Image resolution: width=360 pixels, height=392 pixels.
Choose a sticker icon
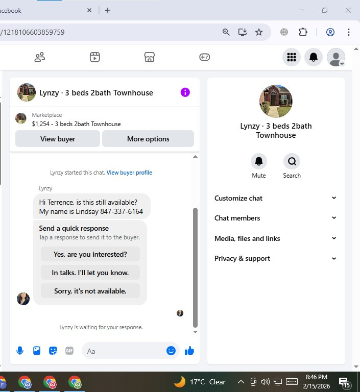click(53, 351)
